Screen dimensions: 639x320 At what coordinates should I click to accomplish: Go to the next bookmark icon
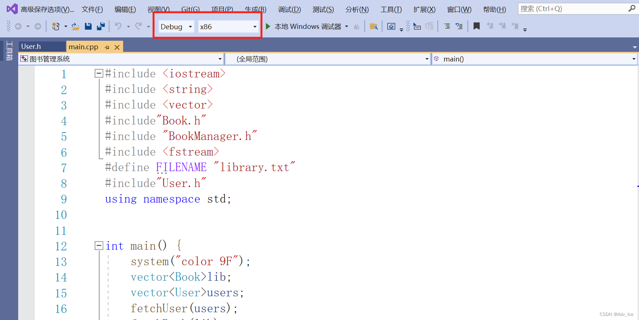pos(502,26)
